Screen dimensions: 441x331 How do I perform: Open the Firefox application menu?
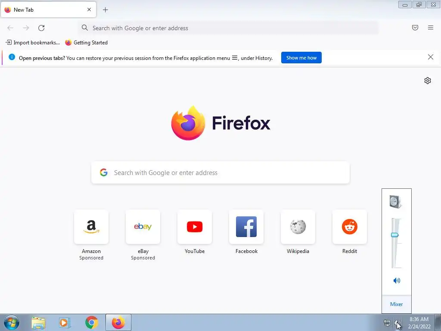tap(430, 28)
